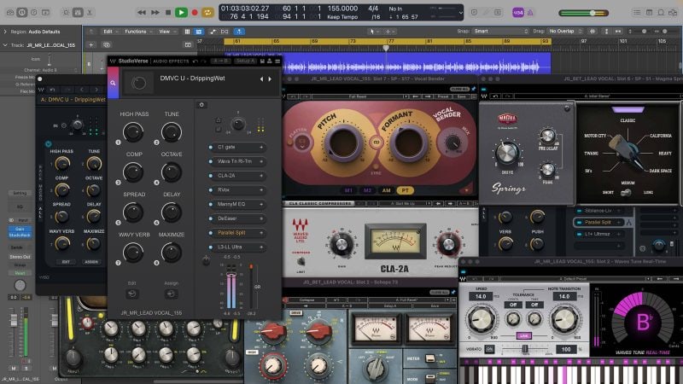Expand the Region Audio Defaults disclosure triangle
The width and height of the screenshot is (683, 384).
click(x=4, y=30)
